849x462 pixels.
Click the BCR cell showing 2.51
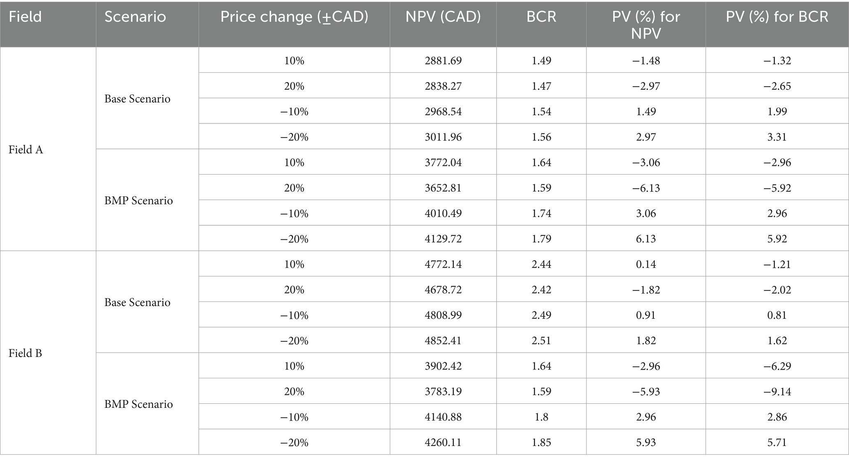(541, 341)
